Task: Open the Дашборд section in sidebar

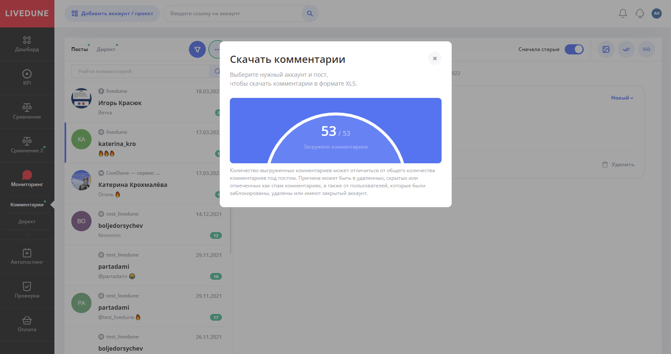Action: (27, 44)
